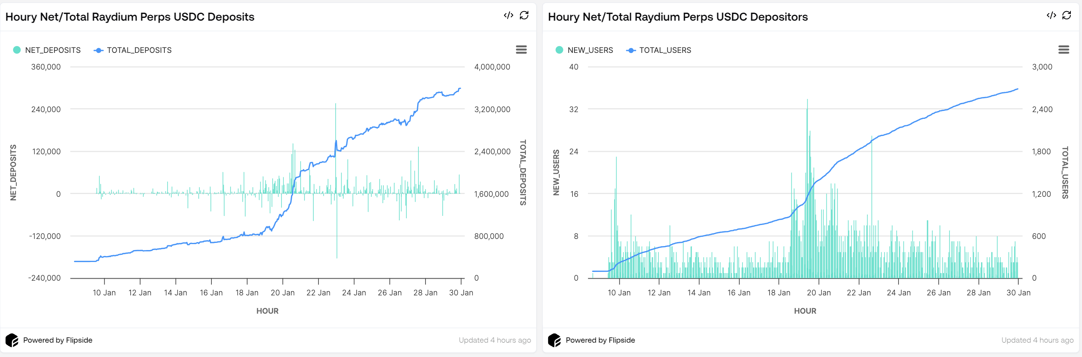Click Flipside logo under Deposits chart
Screen dimensions: 1082x357
pos(12,340)
